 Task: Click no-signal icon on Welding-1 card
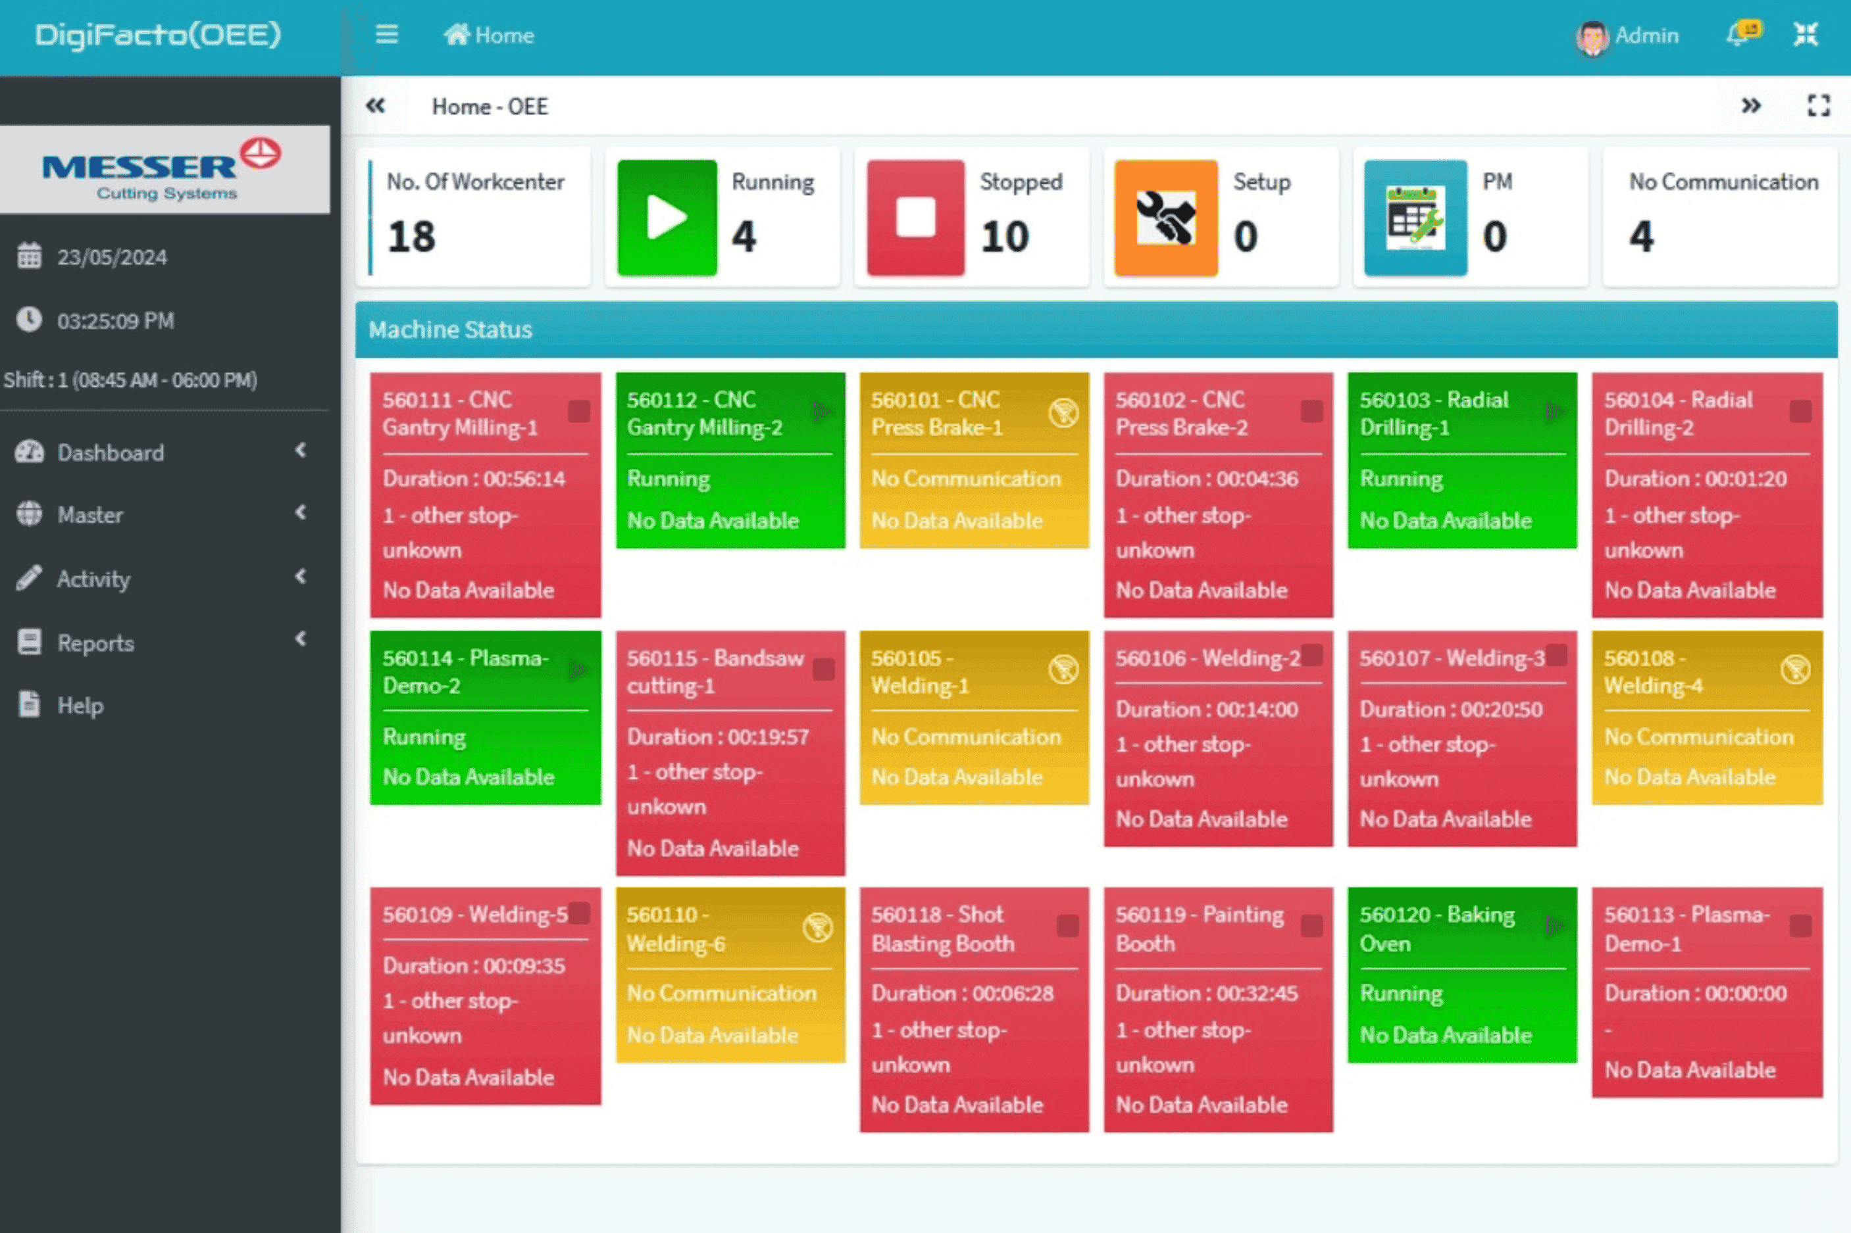tap(1063, 670)
